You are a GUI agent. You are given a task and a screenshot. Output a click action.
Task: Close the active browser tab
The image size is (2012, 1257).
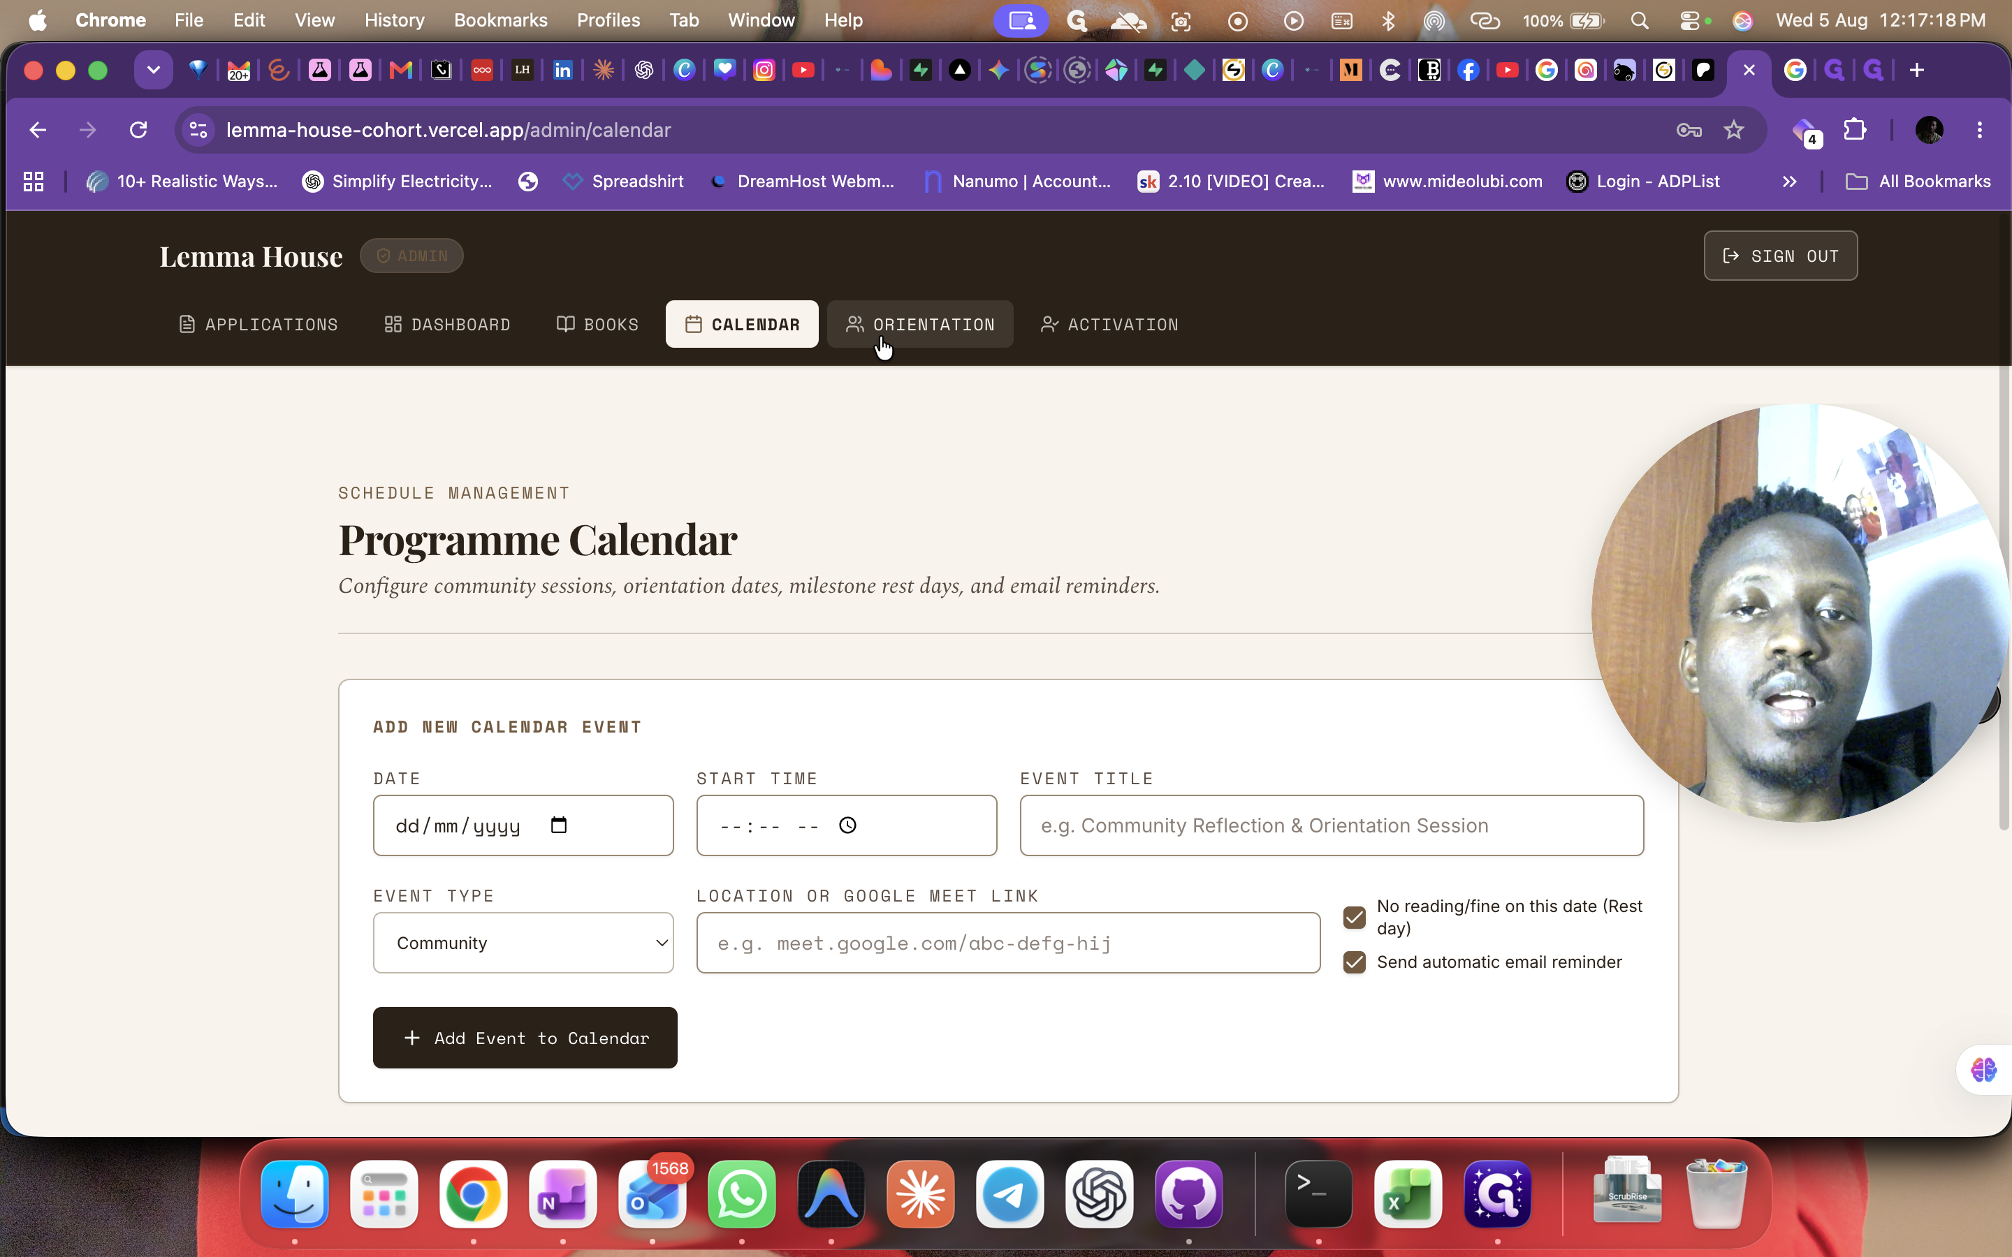point(1749,70)
